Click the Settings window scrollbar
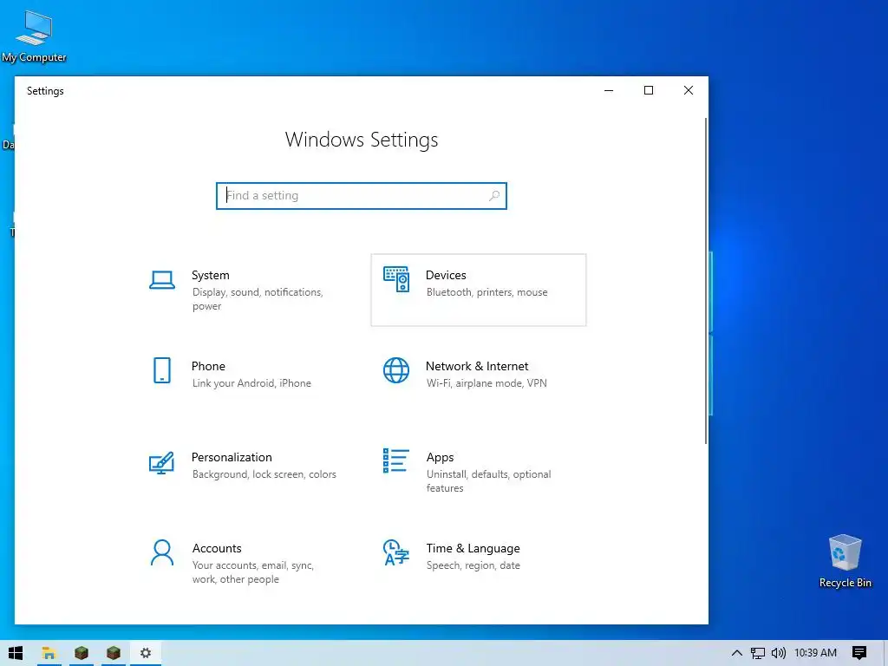The width and height of the screenshot is (888, 666). point(706,281)
